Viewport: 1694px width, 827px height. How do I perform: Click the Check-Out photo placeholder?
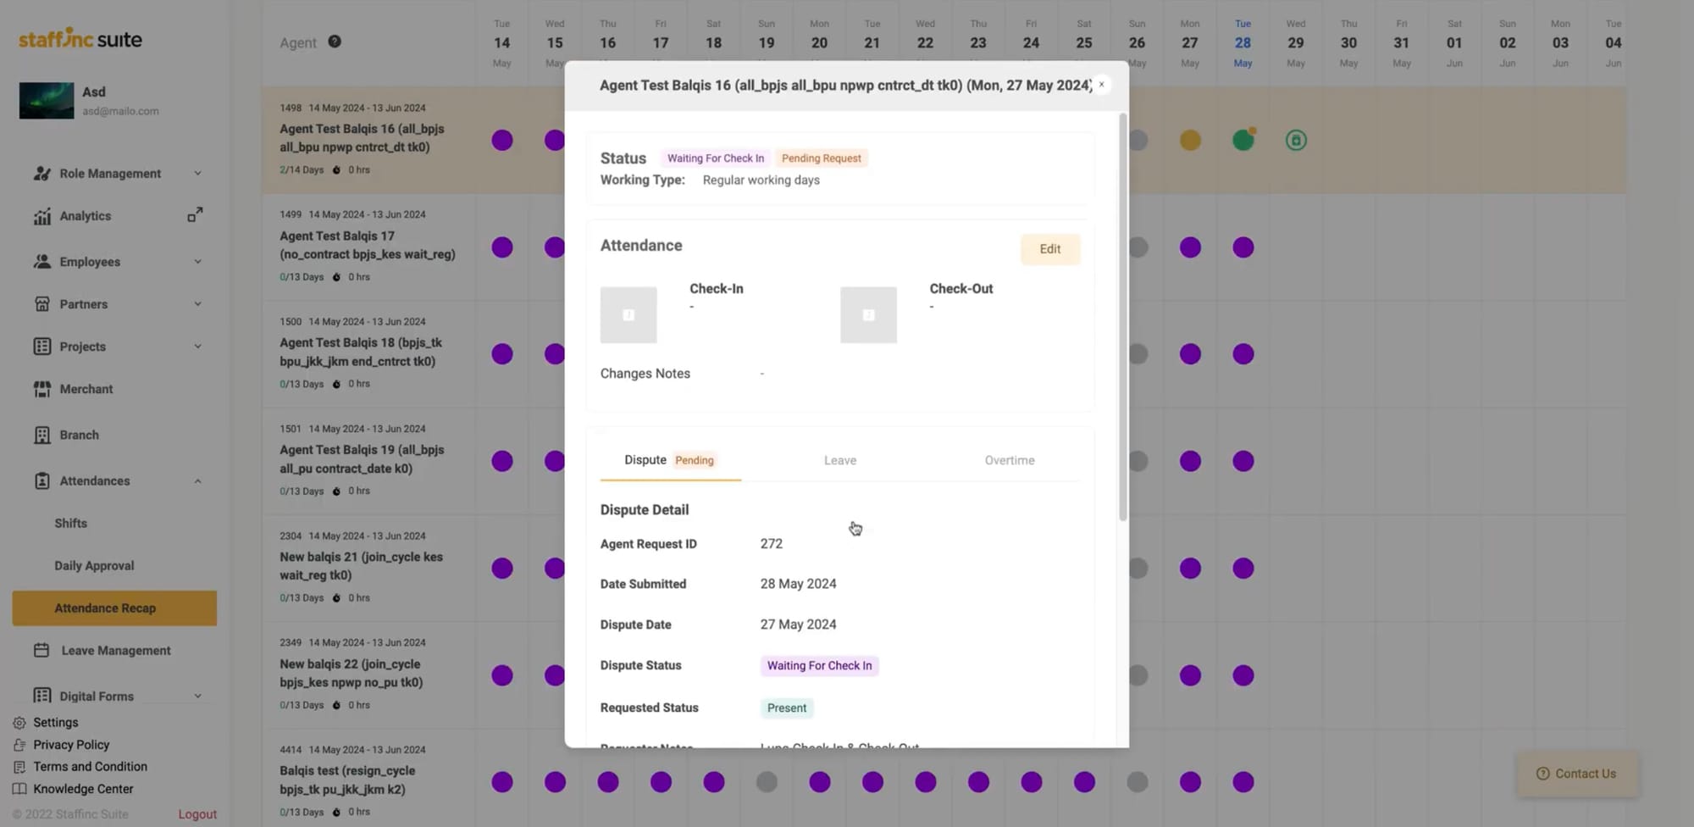point(868,314)
